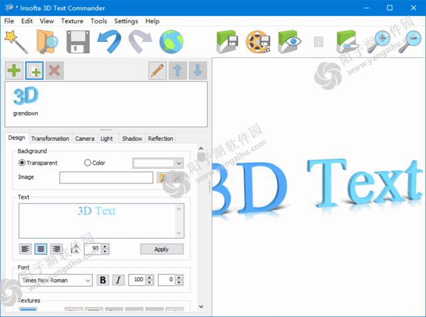The width and height of the screenshot is (426, 317).
Task: Toggle bold font style
Action: 103,280
